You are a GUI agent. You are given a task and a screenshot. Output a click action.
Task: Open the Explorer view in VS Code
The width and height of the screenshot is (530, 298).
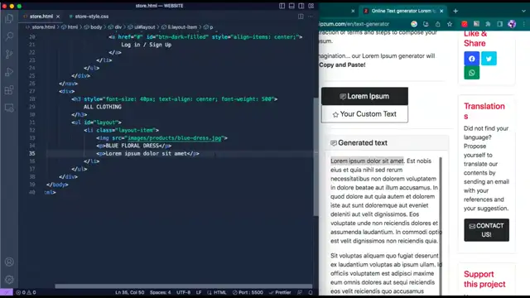[9, 18]
